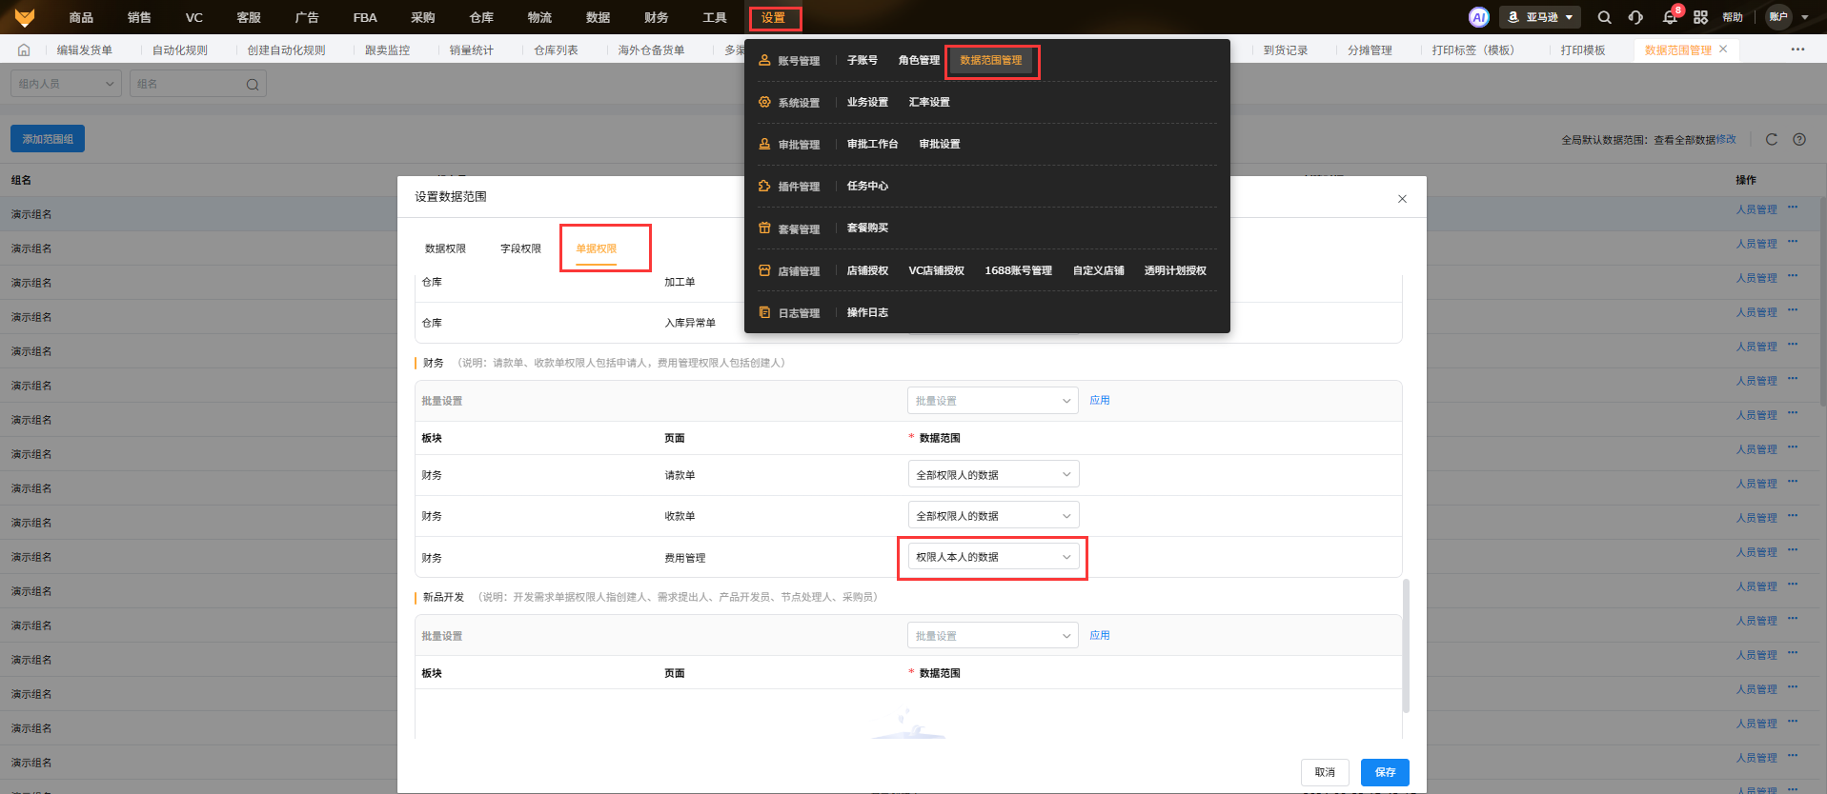This screenshot has width=1827, height=794.
Task: Click the 审批管理 stamp icon
Action: click(764, 144)
